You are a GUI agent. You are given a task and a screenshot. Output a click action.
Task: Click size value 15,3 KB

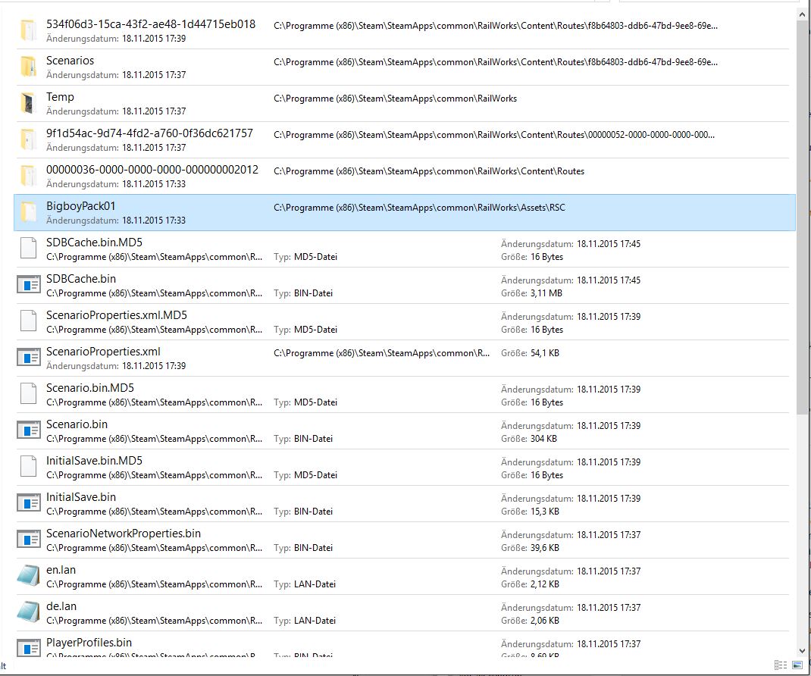(545, 512)
